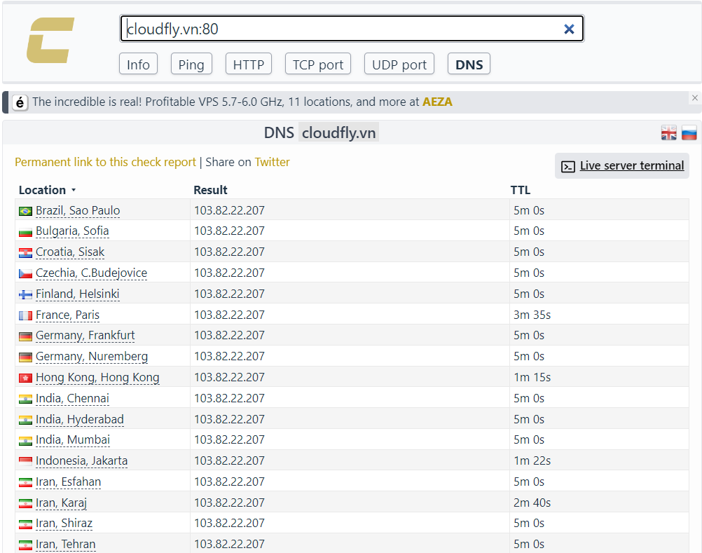Open the India, Chennai location link

click(72, 399)
